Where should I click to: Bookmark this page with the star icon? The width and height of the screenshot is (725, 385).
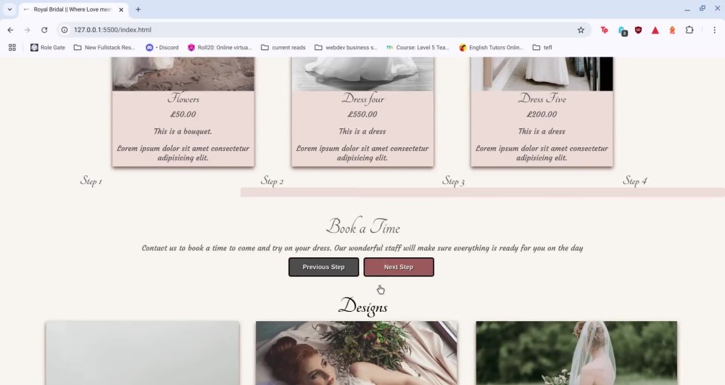click(x=581, y=30)
